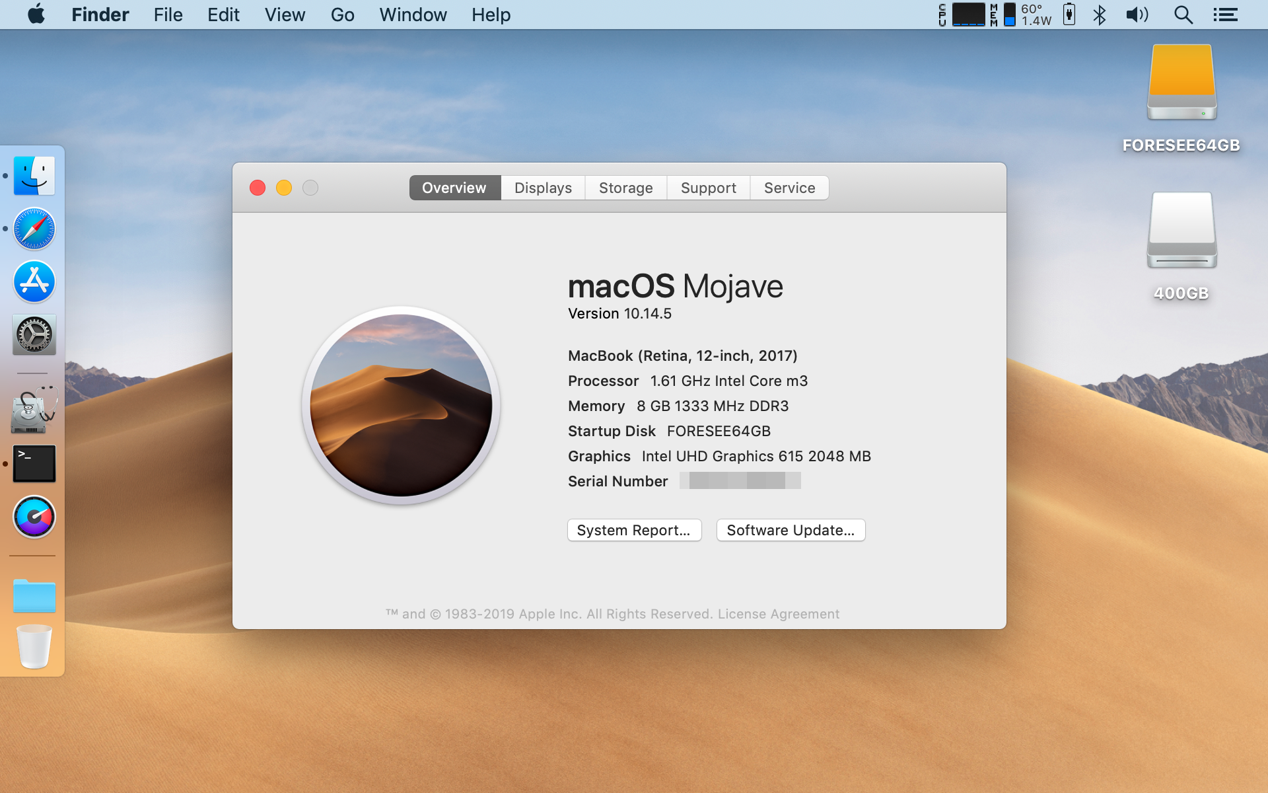Open the View menu
This screenshot has width=1268, height=793.
285,15
